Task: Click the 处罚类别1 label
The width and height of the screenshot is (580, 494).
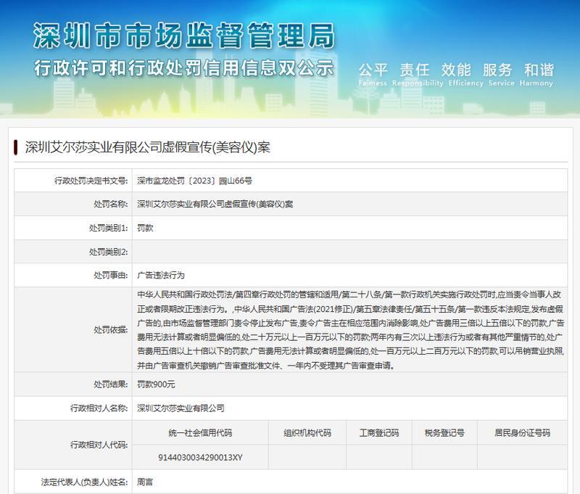Action: pos(108,228)
